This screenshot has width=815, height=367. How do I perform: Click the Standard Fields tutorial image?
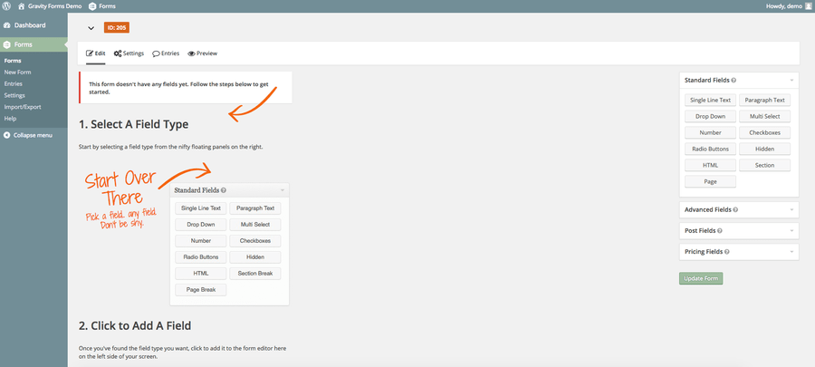[230, 244]
